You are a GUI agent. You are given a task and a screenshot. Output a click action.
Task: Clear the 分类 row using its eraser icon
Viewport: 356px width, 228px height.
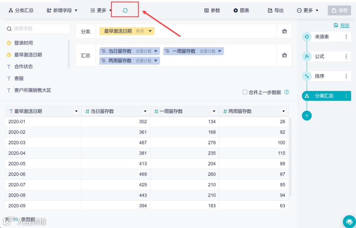284,31
